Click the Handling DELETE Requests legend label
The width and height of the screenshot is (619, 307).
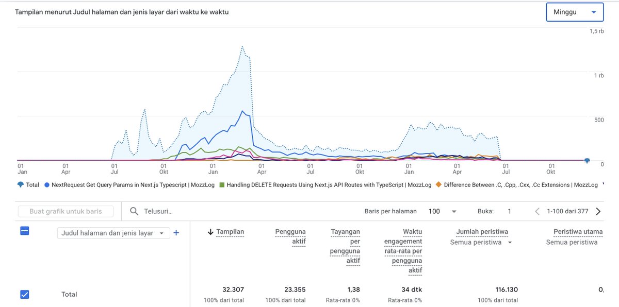(329, 184)
